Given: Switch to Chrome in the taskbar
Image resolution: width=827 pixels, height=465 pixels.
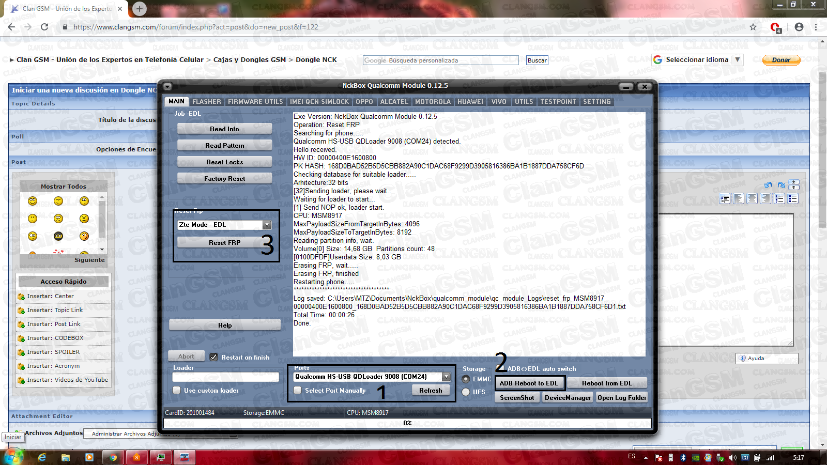Looking at the screenshot, I should [x=113, y=457].
